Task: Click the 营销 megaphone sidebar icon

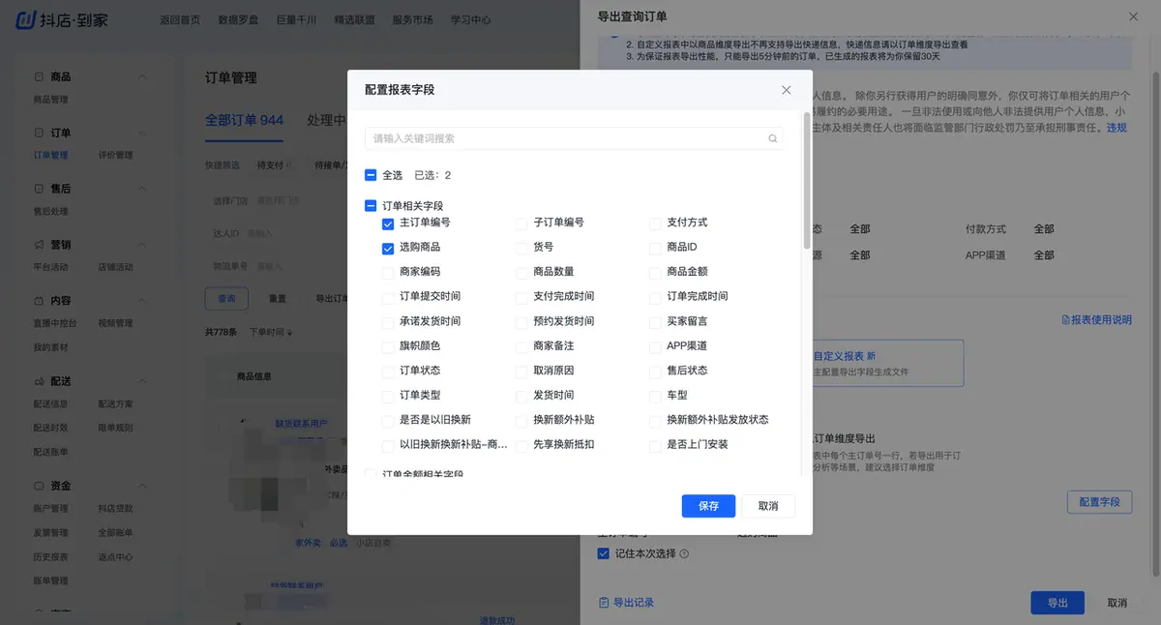Action: pyautogui.click(x=39, y=245)
